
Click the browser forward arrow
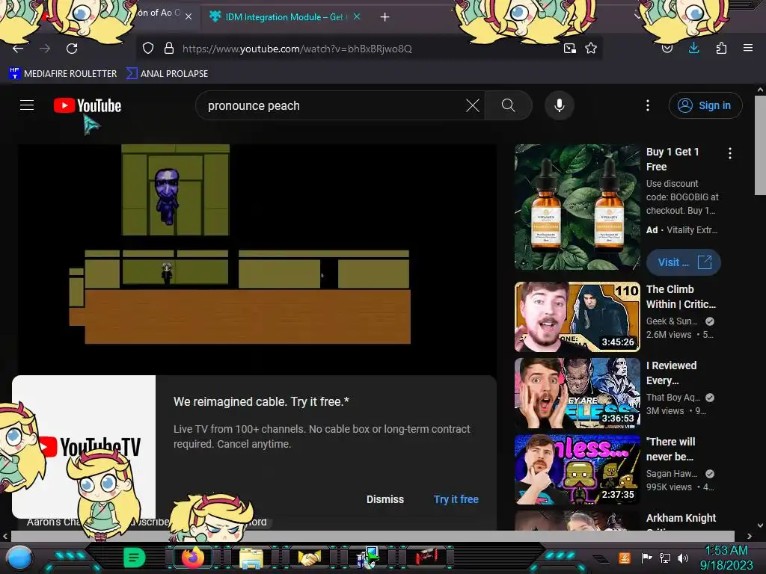[45, 49]
